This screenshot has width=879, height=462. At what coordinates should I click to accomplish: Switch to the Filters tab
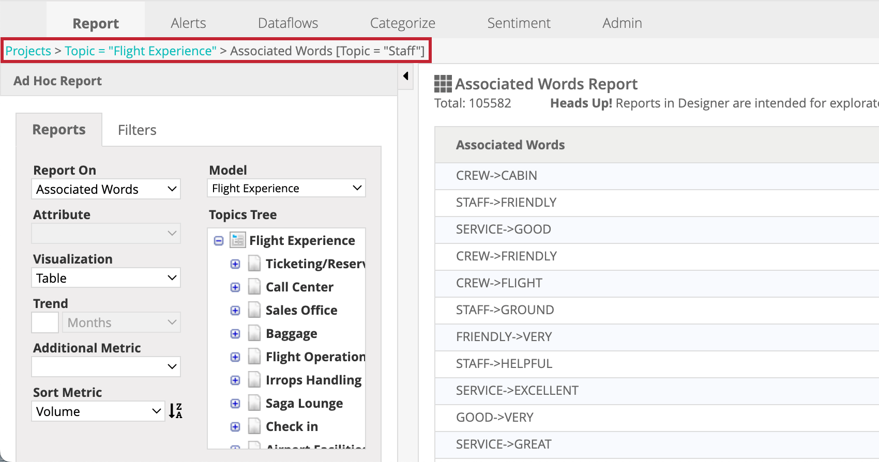click(x=137, y=130)
